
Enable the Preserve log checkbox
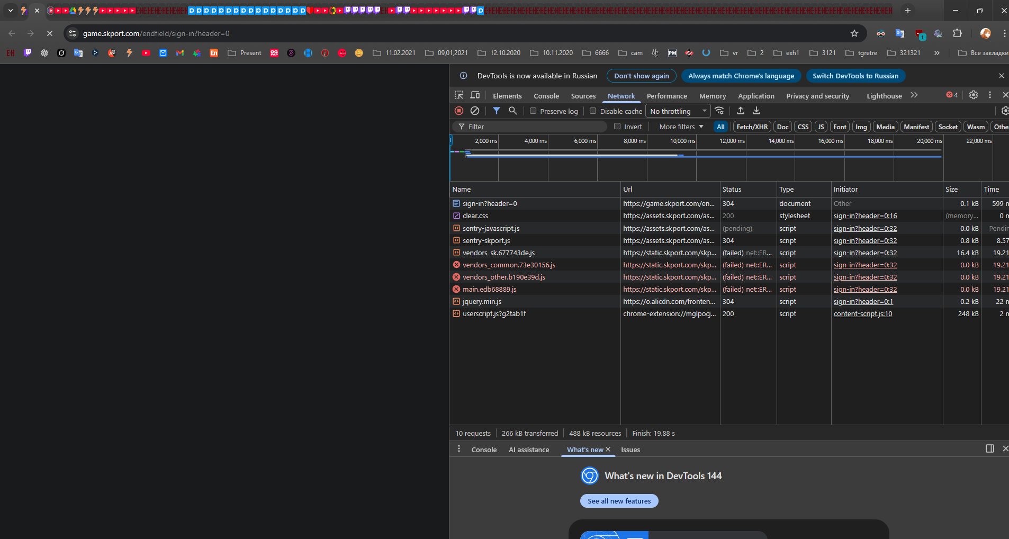tap(533, 111)
